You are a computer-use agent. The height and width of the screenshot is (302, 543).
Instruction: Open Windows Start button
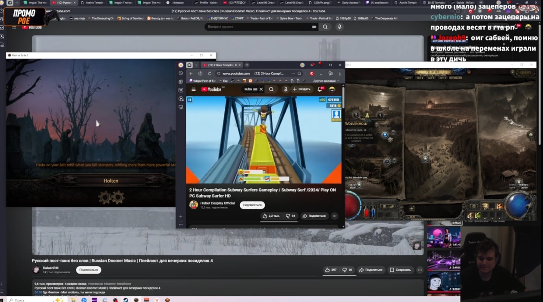click(2, 300)
